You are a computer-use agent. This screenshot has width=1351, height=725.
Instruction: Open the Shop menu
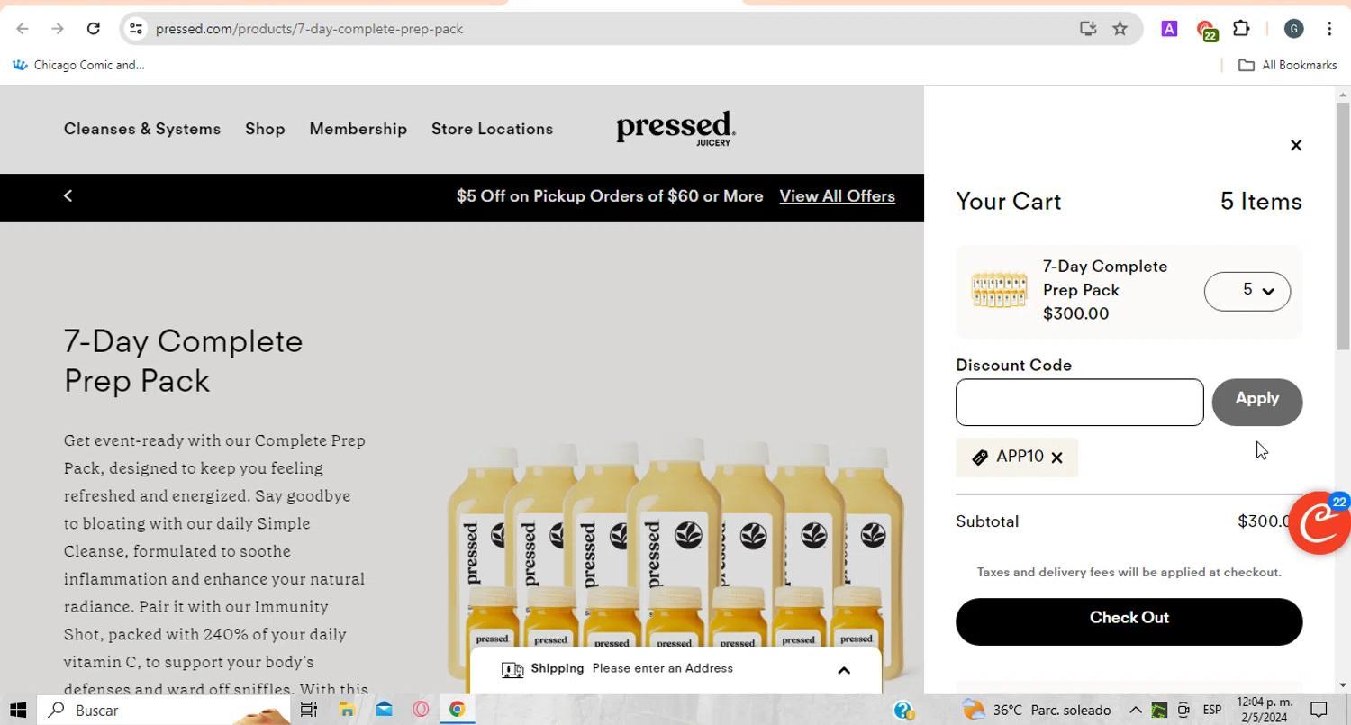[x=265, y=129]
